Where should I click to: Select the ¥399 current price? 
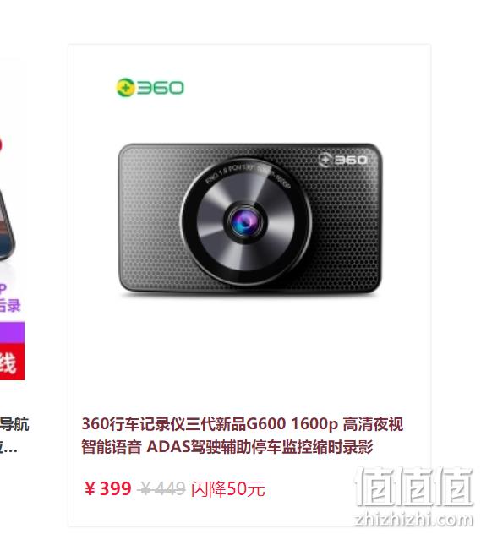[108, 488]
